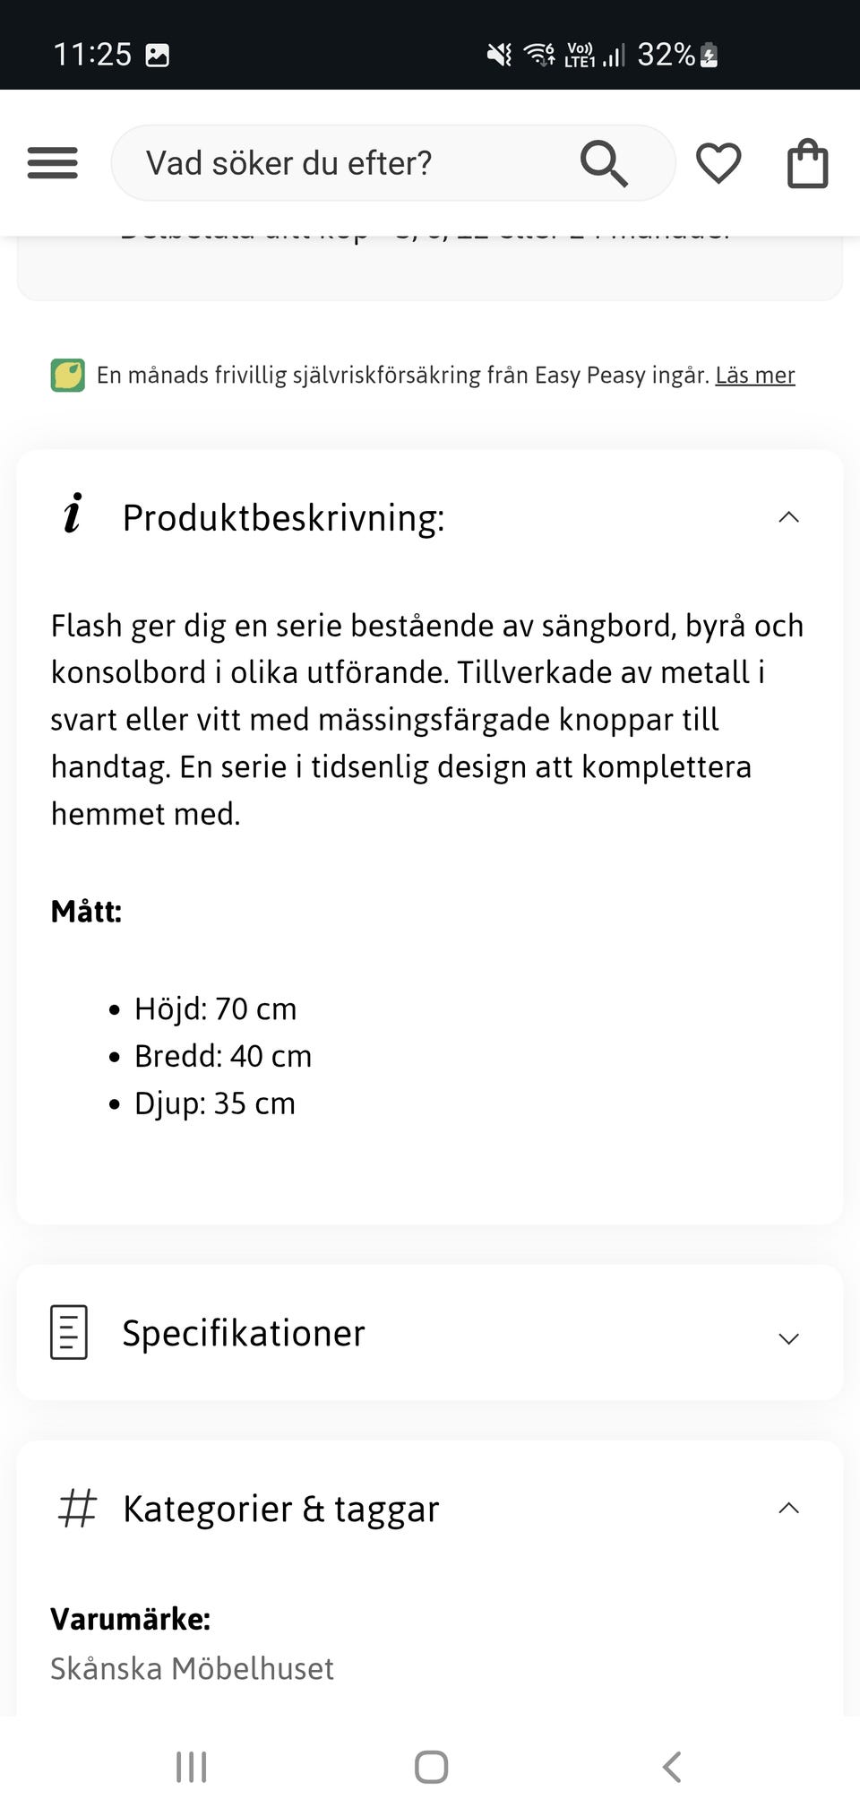The image size is (860, 1817).
Task: Open recent apps with the overview button
Action: click(x=191, y=1768)
